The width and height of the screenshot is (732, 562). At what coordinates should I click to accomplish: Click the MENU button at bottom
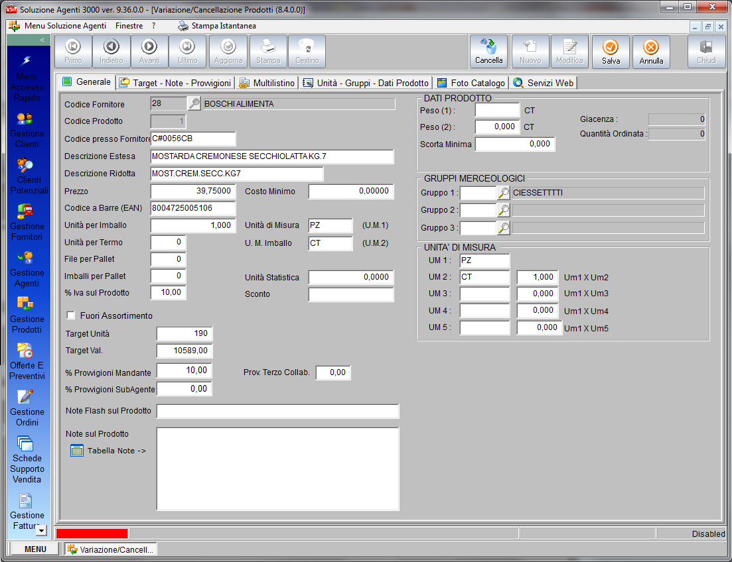point(35,549)
